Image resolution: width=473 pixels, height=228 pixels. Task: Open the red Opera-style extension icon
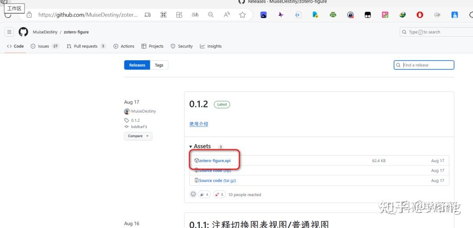[420, 15]
